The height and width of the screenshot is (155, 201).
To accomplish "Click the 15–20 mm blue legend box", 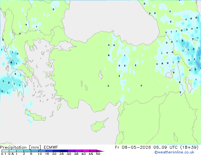I will pos(49,151).
